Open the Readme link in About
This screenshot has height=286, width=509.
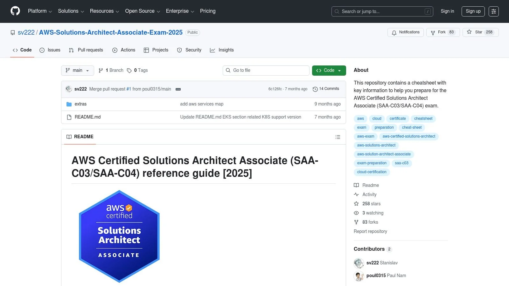[x=366, y=186]
